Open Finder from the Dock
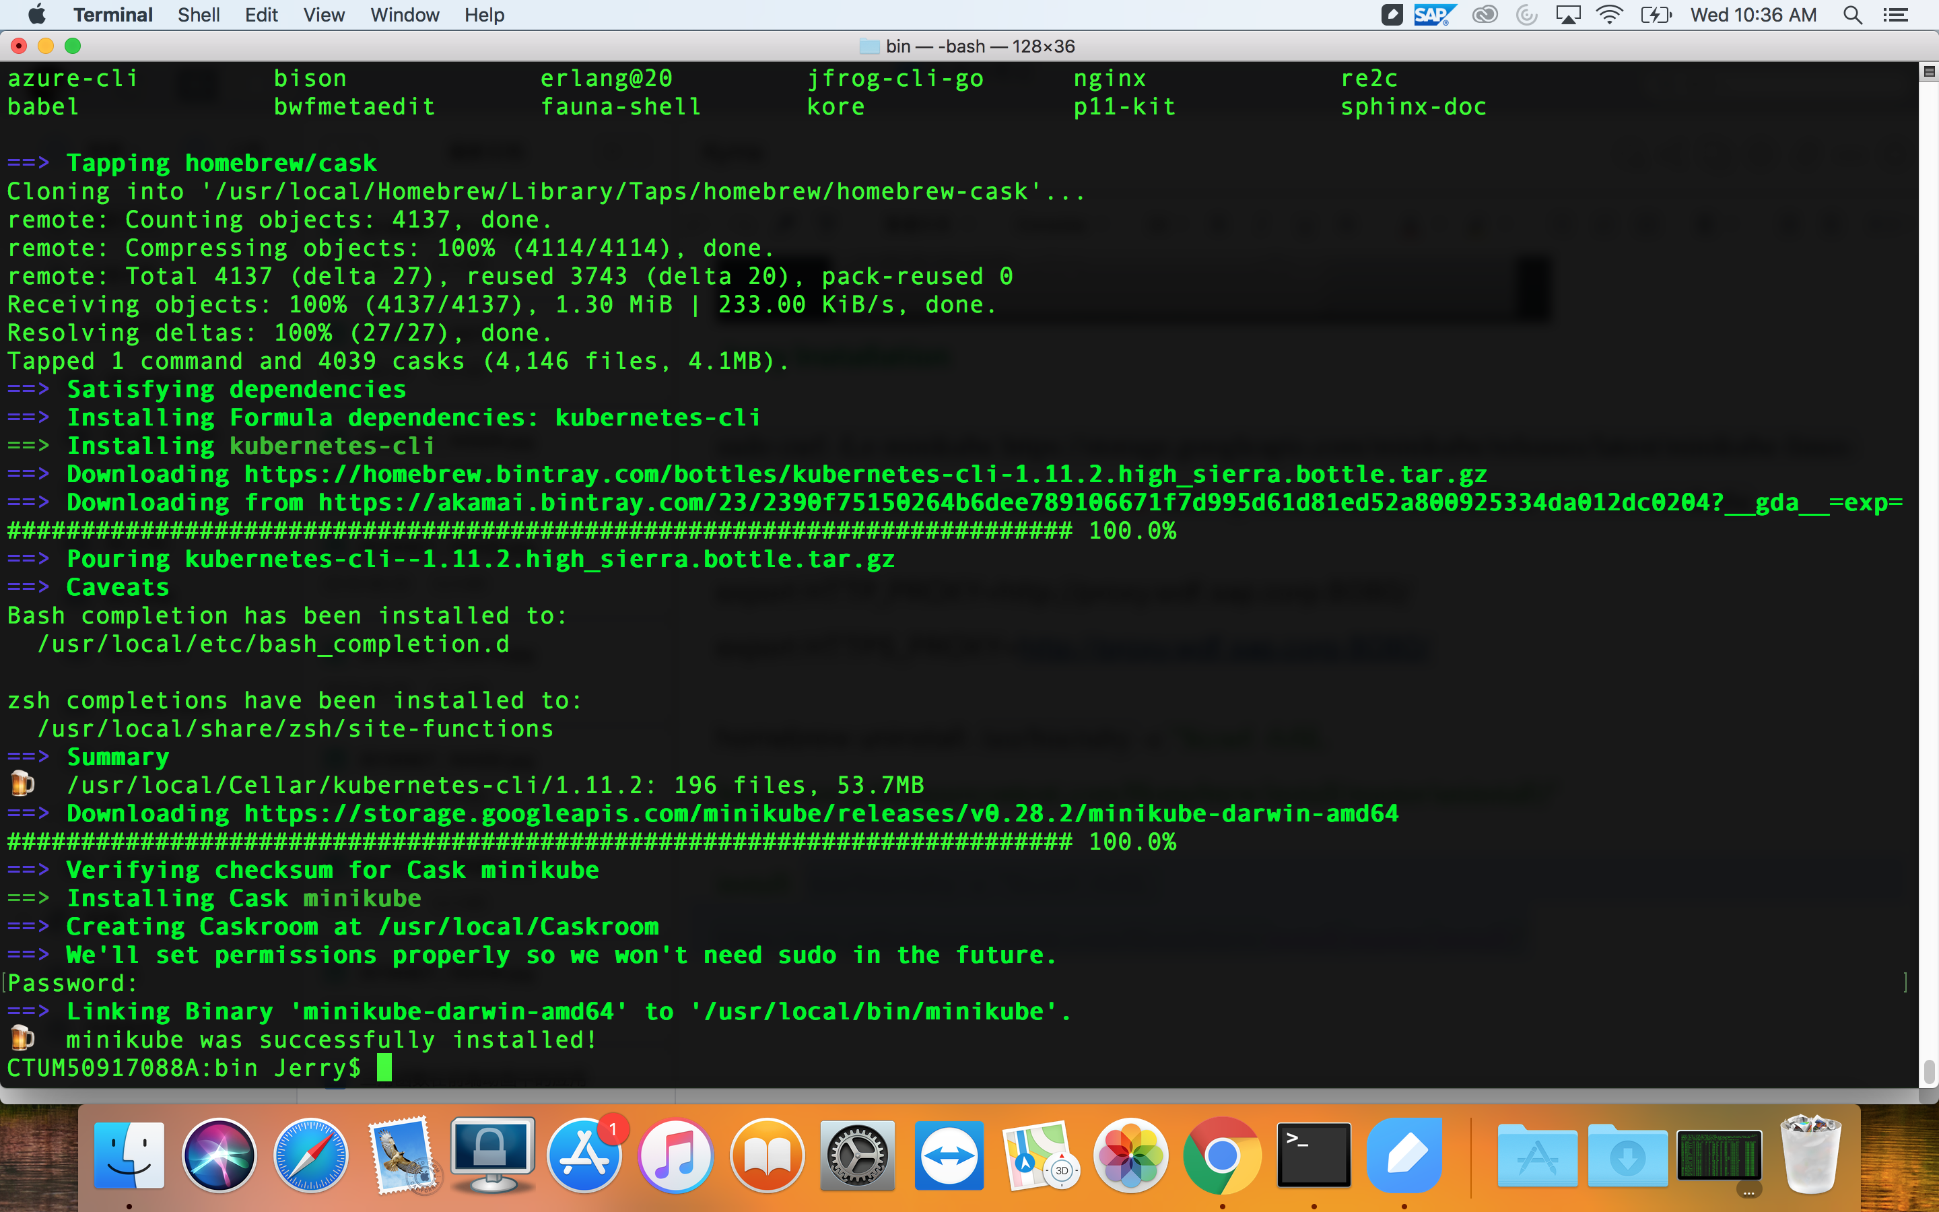 [129, 1155]
